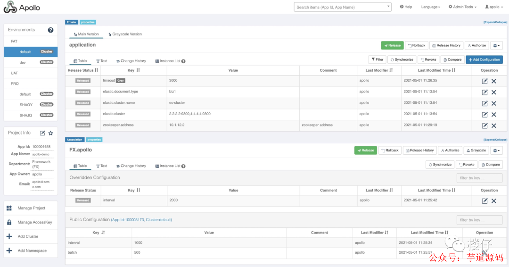The height and width of the screenshot is (267, 509).
Task: Favorite the project with star icon
Action: 50,133
